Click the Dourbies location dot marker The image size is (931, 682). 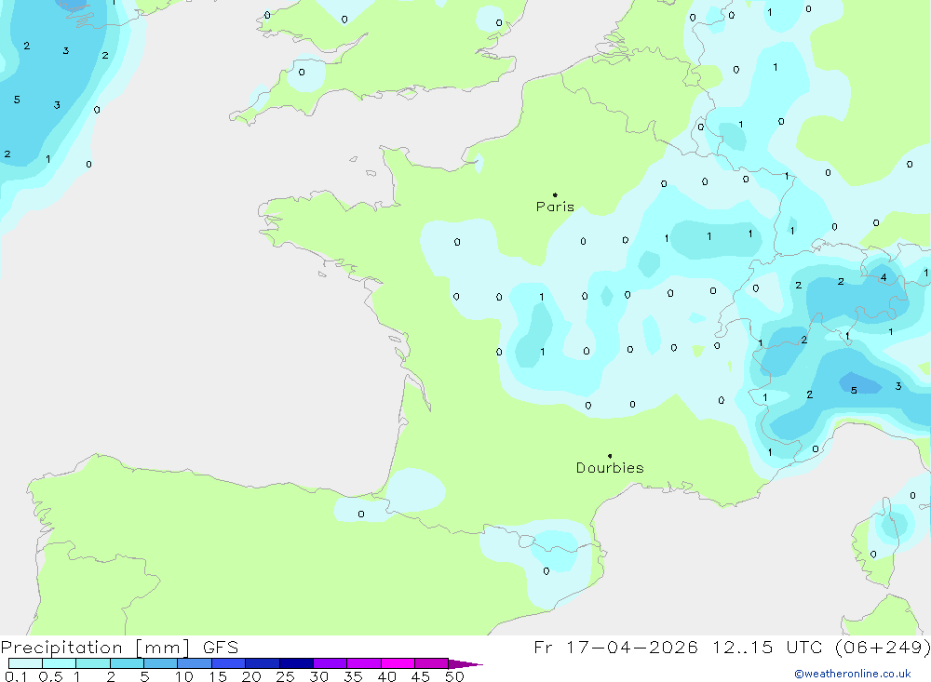click(x=610, y=456)
